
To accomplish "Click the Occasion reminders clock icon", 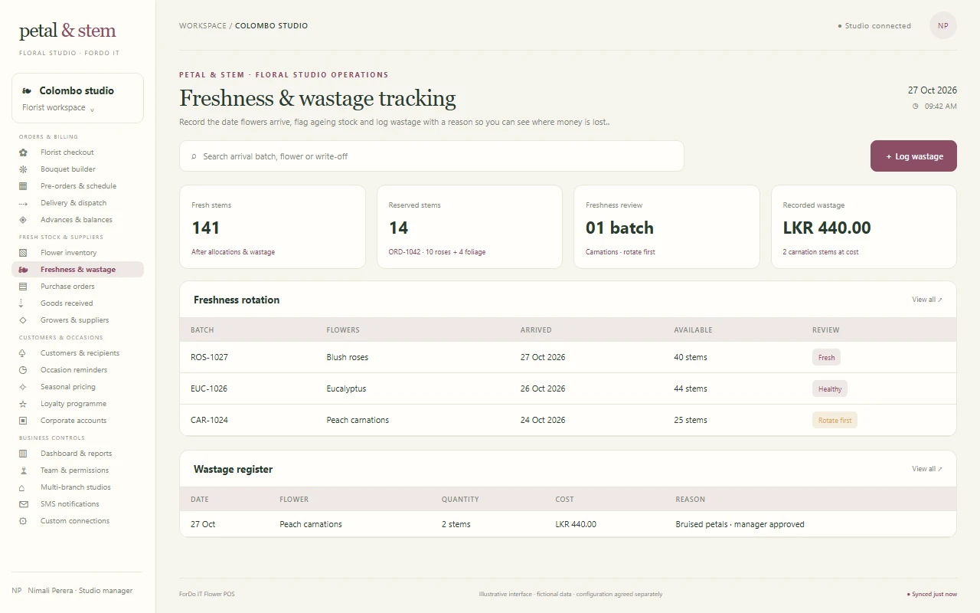I will tap(23, 370).
